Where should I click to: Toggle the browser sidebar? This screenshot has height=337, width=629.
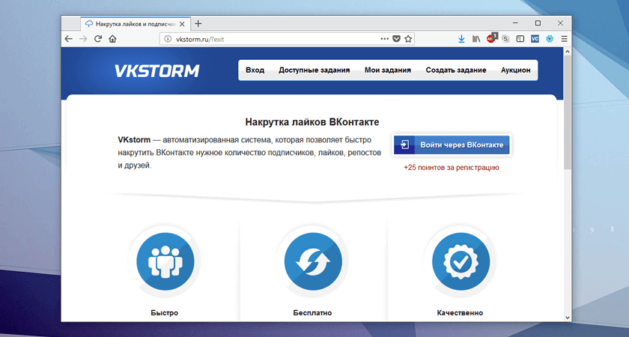pos(520,39)
